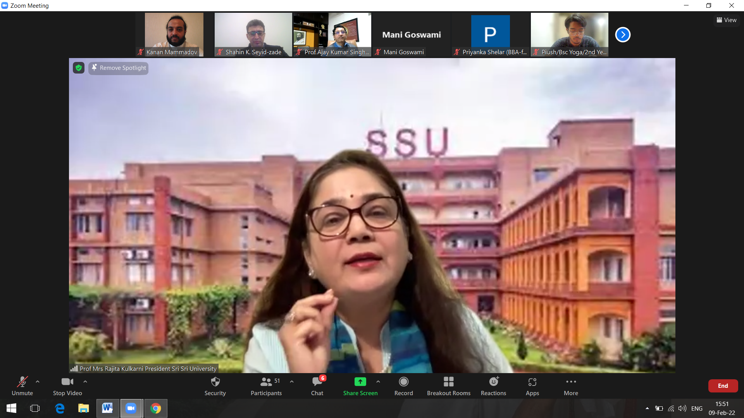Viewport: 744px width, 418px height.
Task: Open Breakout Rooms
Action: (x=448, y=386)
